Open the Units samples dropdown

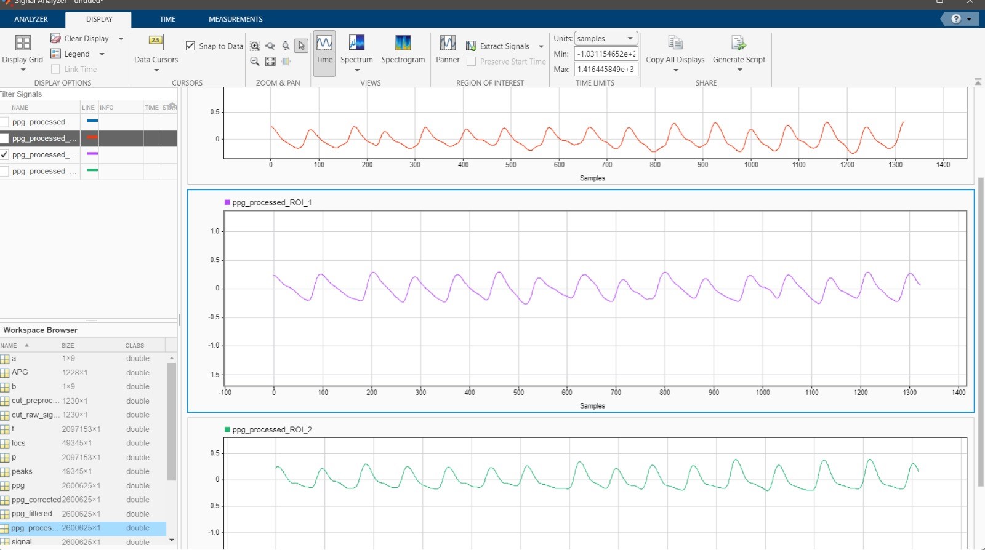click(x=606, y=38)
